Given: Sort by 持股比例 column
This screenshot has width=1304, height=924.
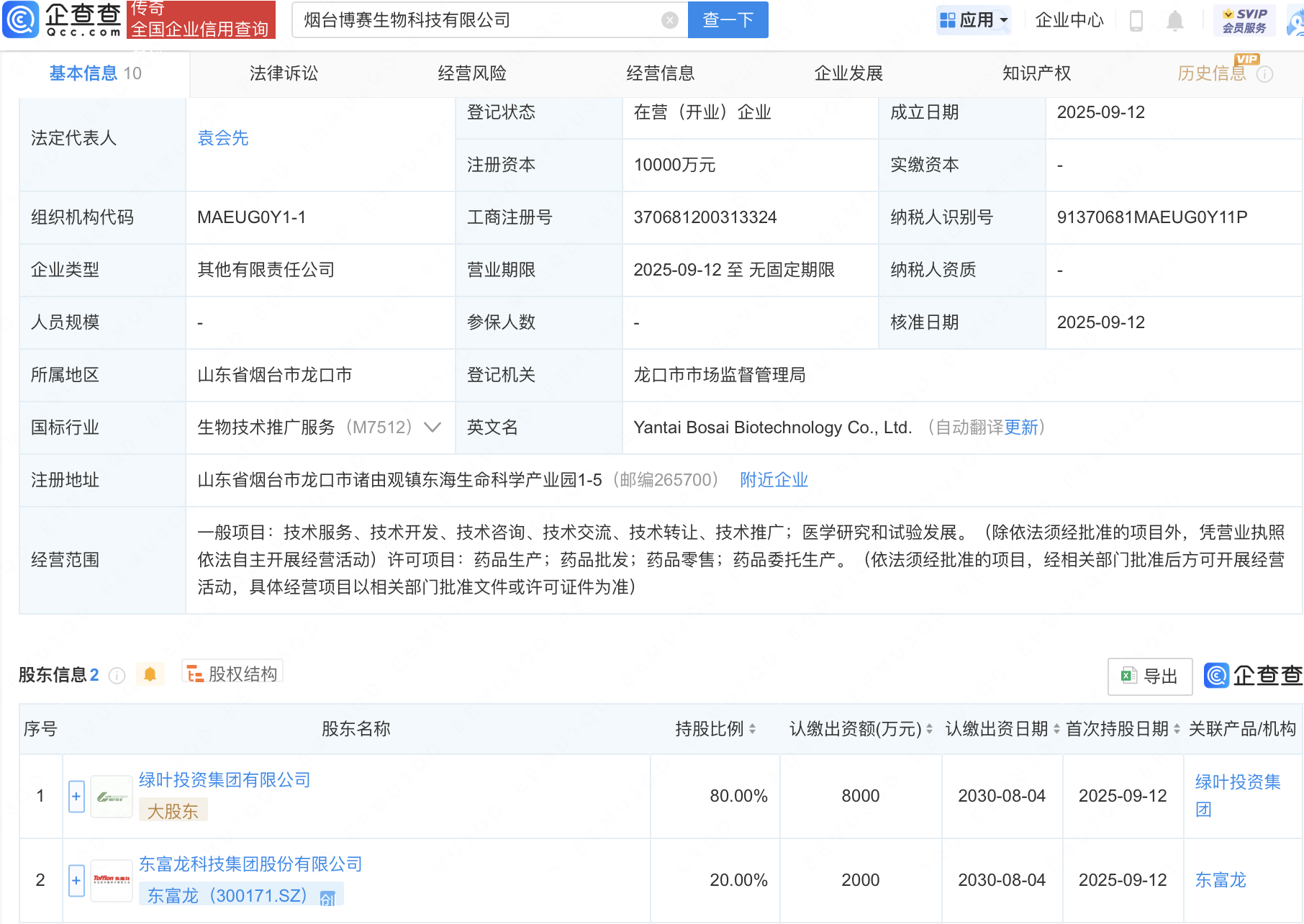Looking at the screenshot, I should (x=752, y=729).
